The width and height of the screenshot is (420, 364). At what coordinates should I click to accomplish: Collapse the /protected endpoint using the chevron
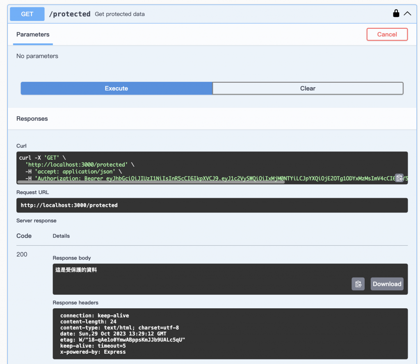(407, 14)
